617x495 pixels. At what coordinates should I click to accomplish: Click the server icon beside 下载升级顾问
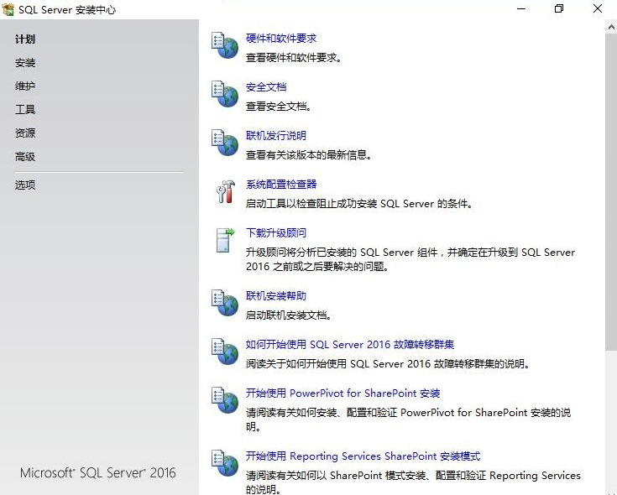225,240
